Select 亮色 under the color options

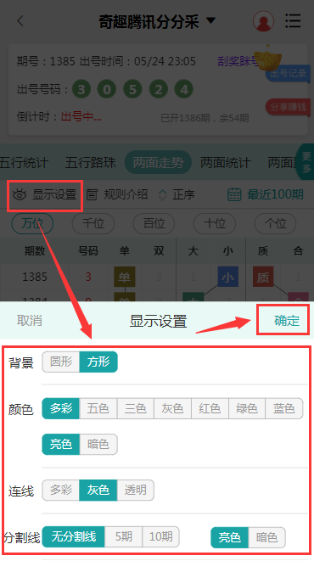pos(61,445)
